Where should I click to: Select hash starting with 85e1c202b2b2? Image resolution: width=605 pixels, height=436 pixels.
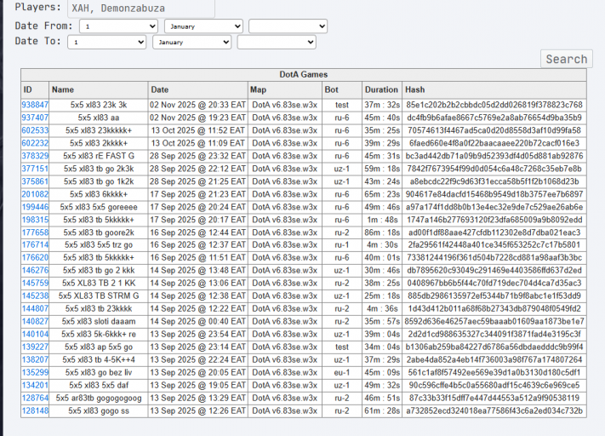(494, 105)
